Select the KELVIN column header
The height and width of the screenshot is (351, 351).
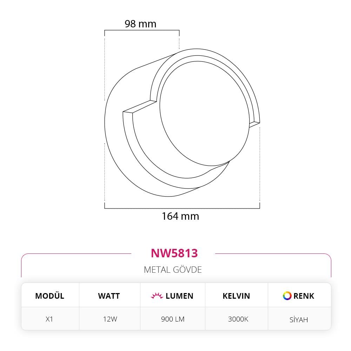(x=236, y=296)
